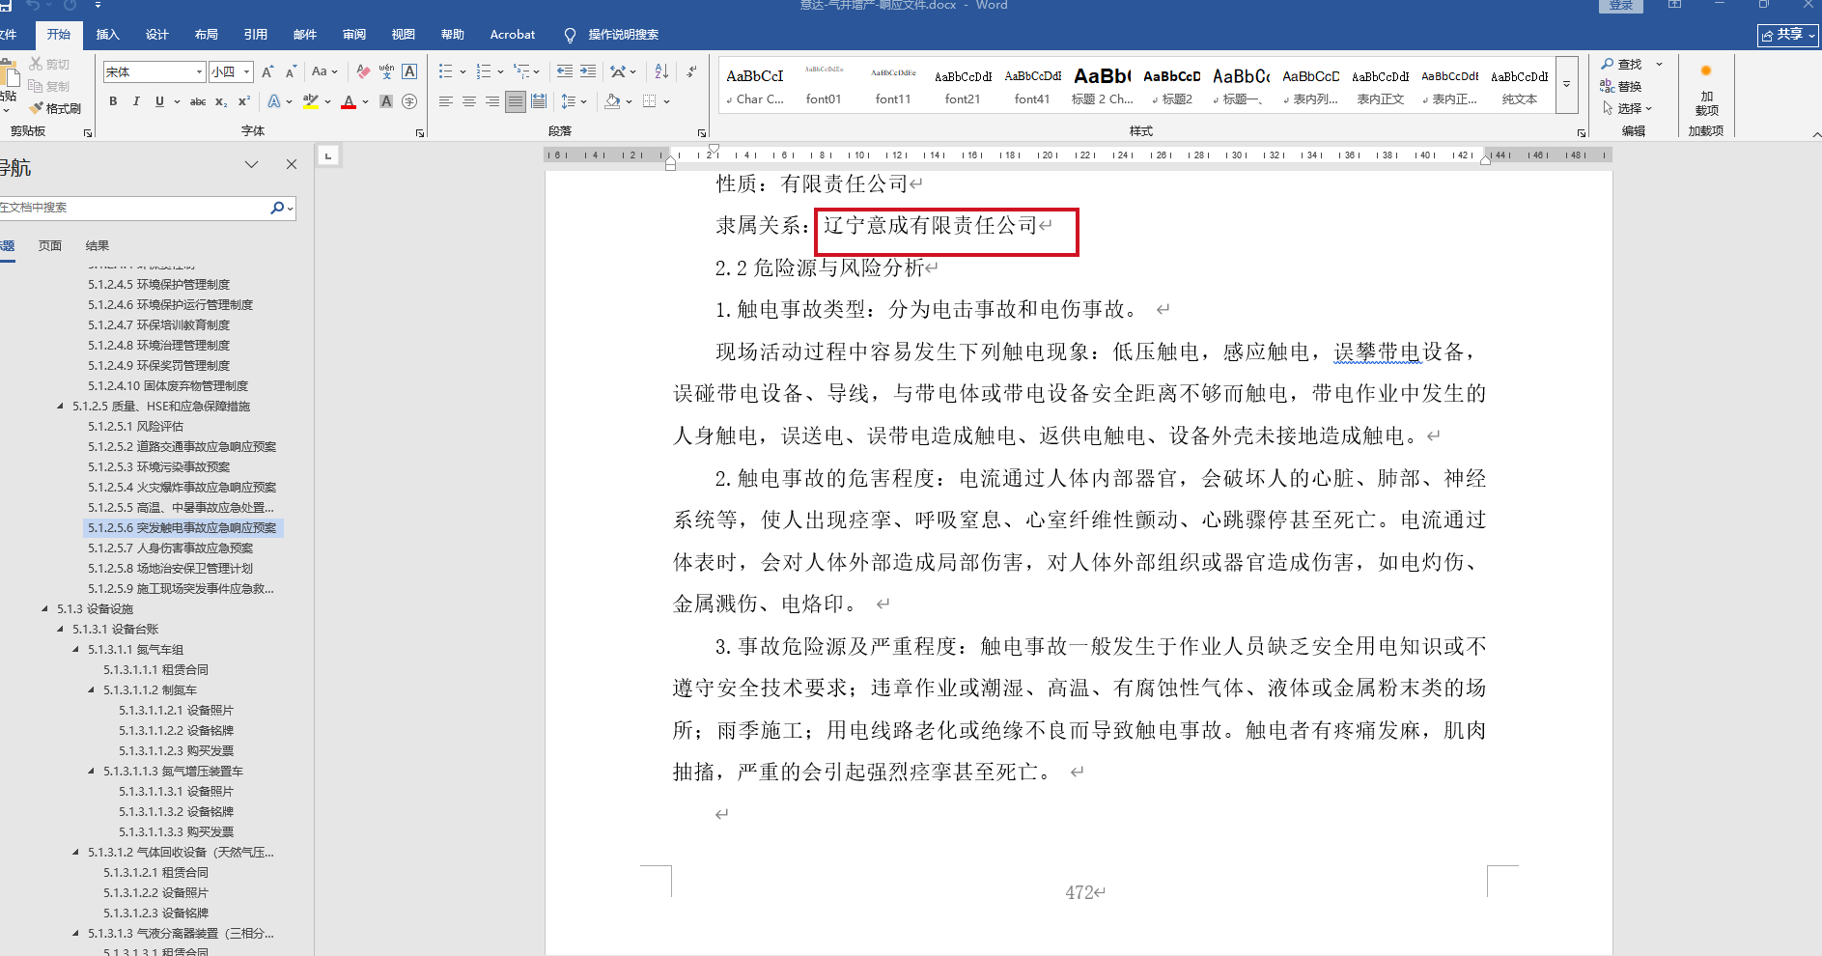Image resolution: width=1822 pixels, height=956 pixels.
Task: Open the bullet list icon
Action: tap(445, 71)
